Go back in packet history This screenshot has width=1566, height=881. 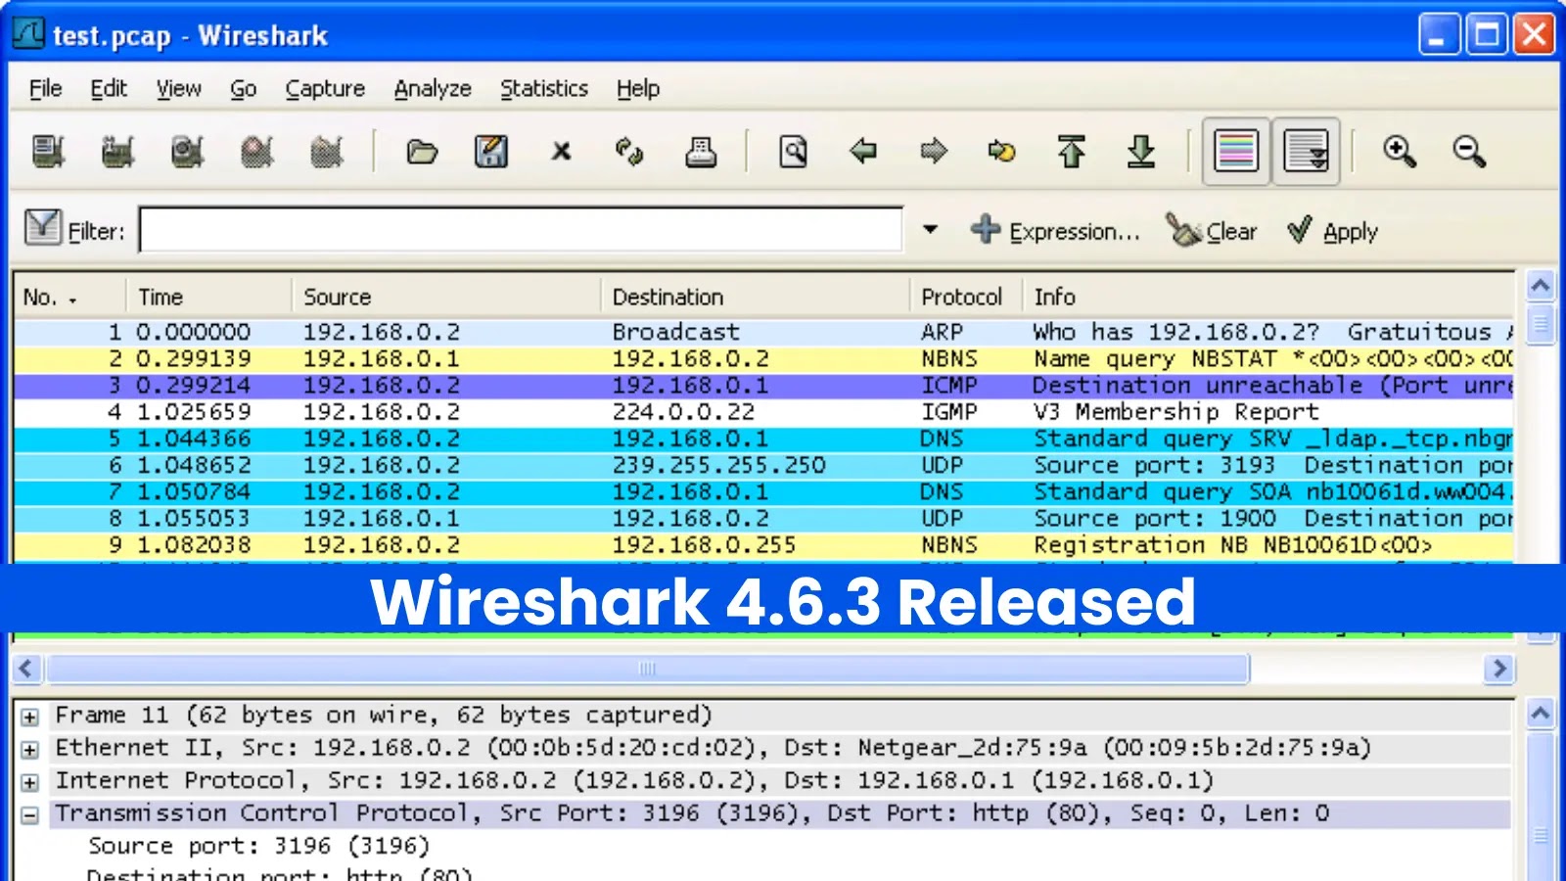coord(864,152)
